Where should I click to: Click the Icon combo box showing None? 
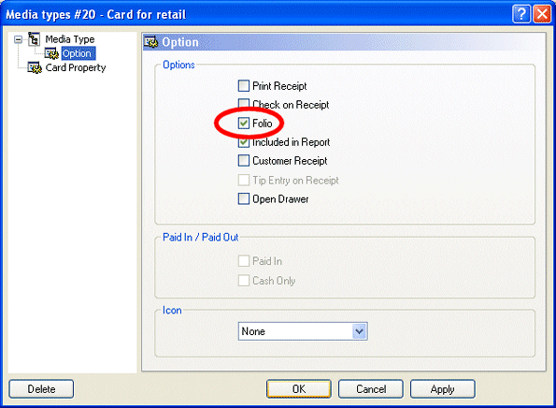click(303, 331)
